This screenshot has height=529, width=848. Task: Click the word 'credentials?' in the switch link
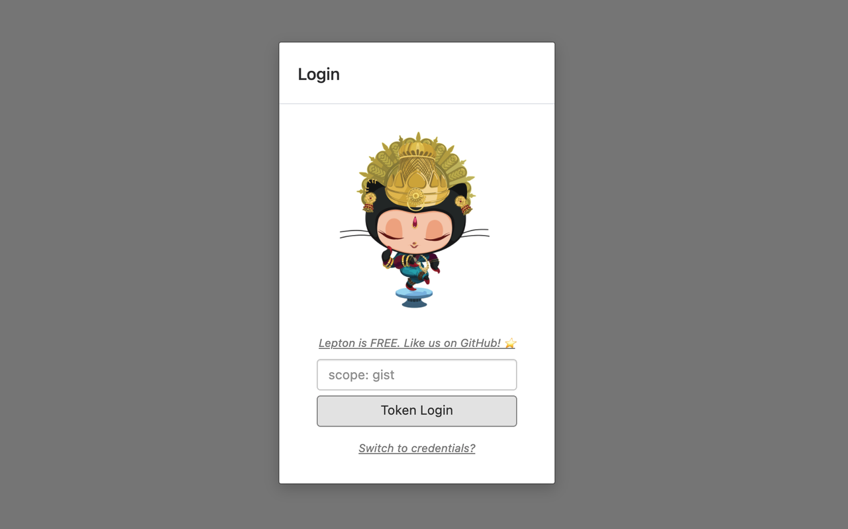coord(443,448)
